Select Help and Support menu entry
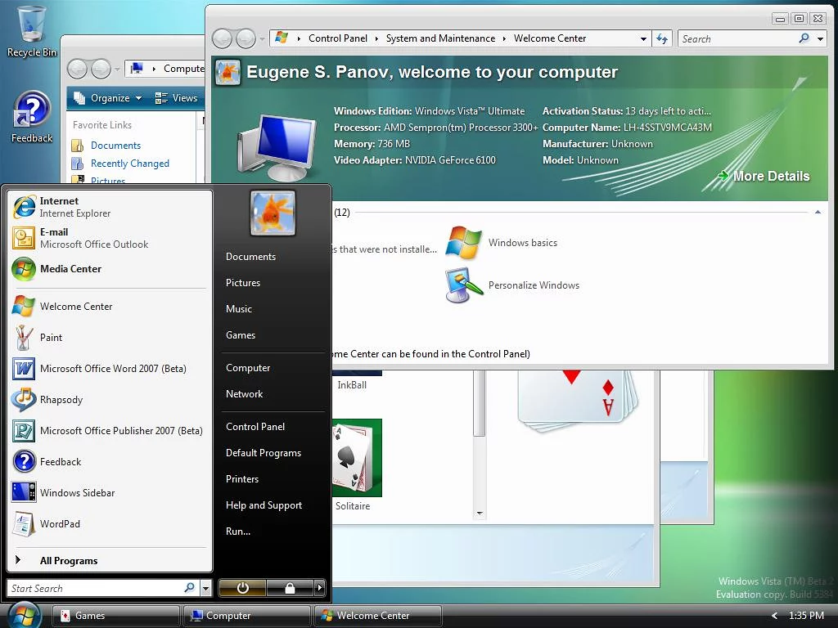The width and height of the screenshot is (838, 628). (x=264, y=505)
